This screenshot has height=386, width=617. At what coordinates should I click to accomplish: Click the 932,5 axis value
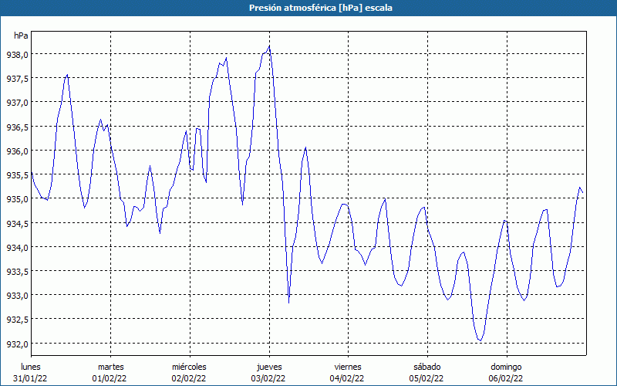(17, 320)
